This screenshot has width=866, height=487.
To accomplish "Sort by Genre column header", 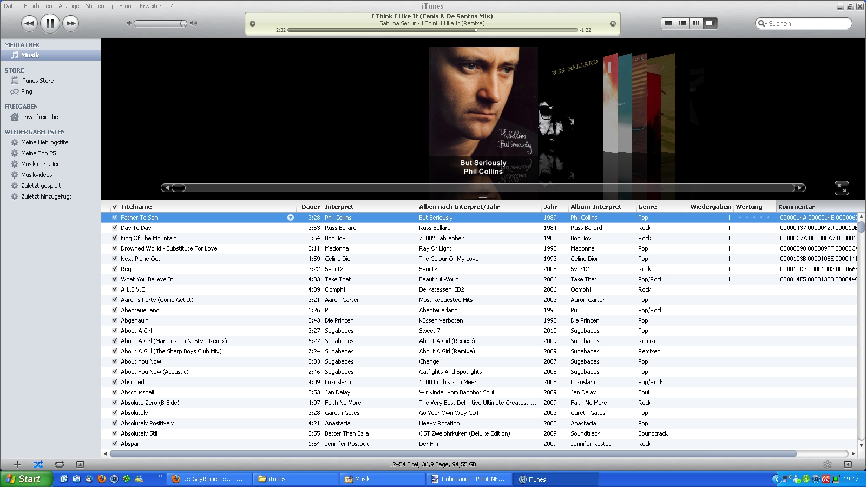I will (x=660, y=207).
